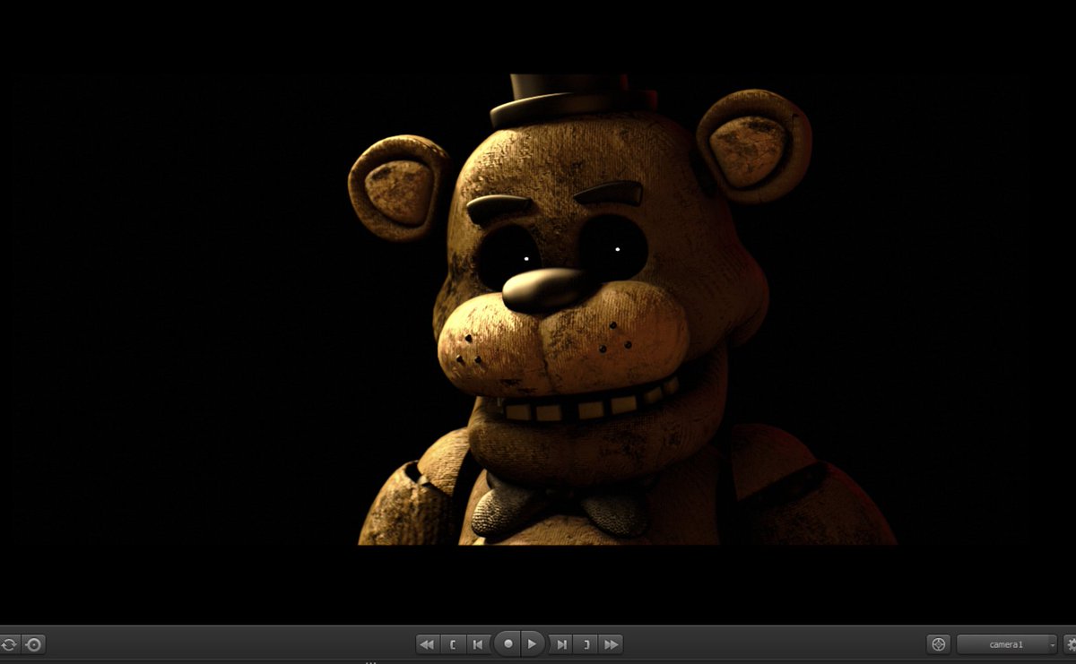Jump to the next frame with the skip-forward icon
Screen dimensions: 1076x664
click(561, 643)
